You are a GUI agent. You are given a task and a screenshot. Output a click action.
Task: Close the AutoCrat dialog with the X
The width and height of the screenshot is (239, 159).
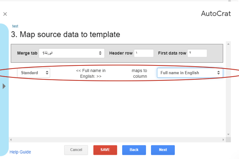coord(5,14)
